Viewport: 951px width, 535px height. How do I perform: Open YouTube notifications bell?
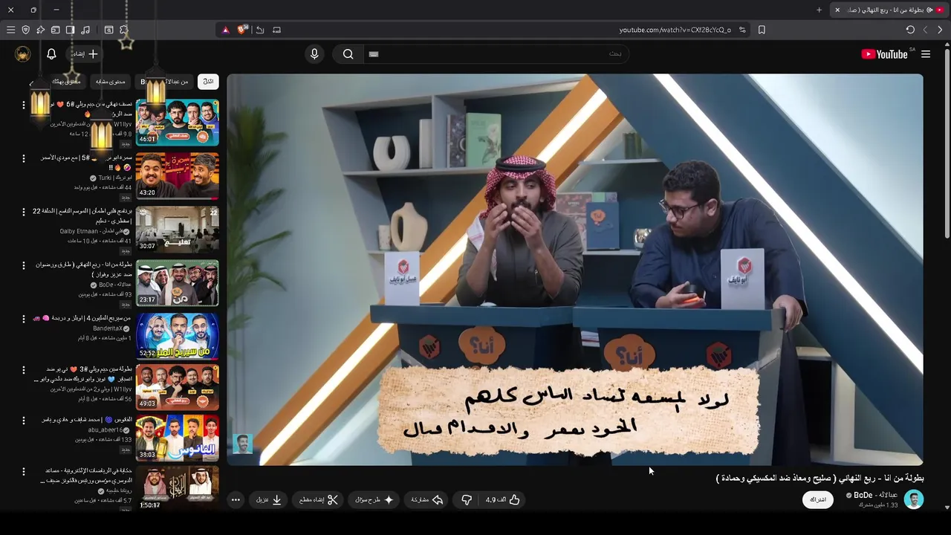(51, 53)
